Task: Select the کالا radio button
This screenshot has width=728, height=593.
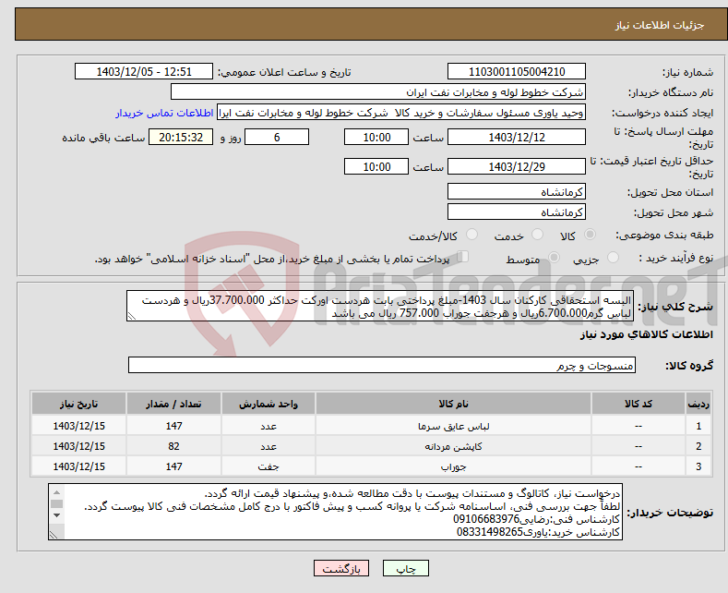Action: (590, 235)
